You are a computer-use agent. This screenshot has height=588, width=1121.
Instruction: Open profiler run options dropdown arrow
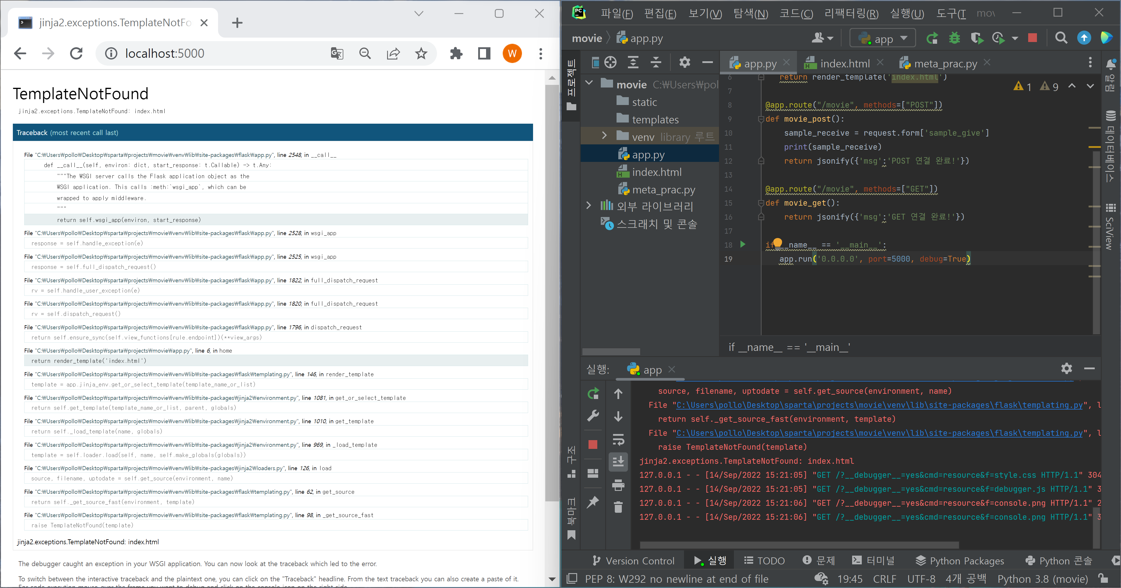(1015, 38)
